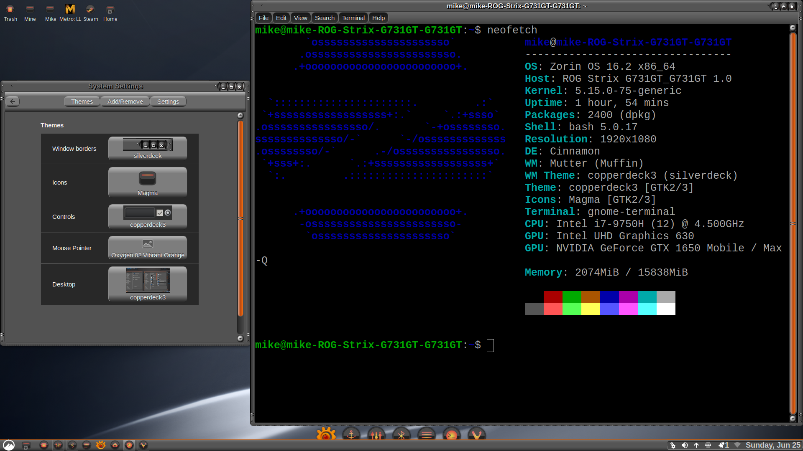
Task: Open the network tray icon
Action: click(x=708, y=445)
